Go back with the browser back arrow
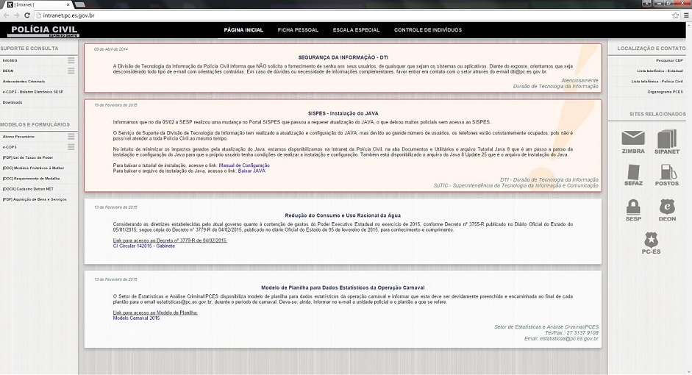The width and height of the screenshot is (692, 375). [6, 15]
